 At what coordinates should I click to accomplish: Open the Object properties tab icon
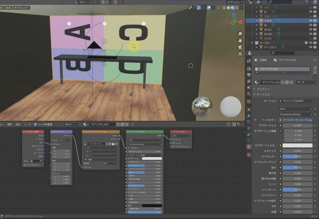(249, 109)
